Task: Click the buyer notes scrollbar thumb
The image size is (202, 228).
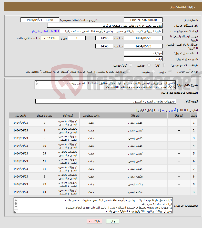Action: [16, 203]
